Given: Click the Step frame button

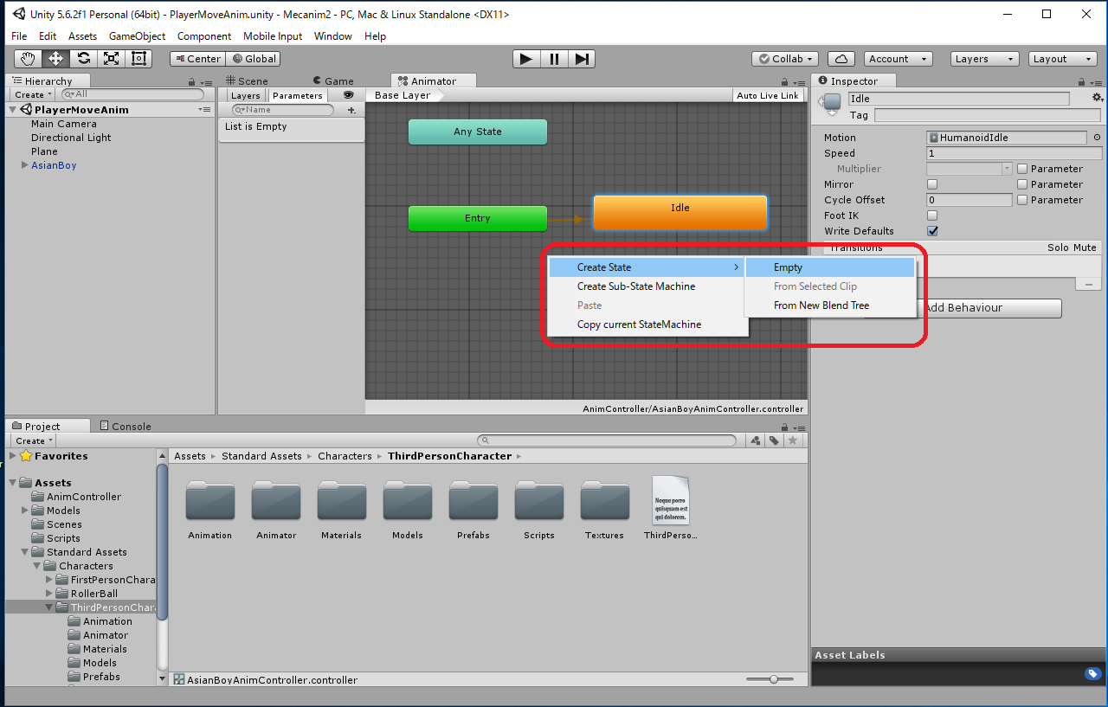Looking at the screenshot, I should [x=583, y=59].
